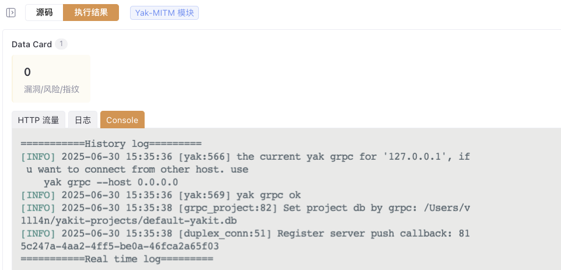Select the Console tab
561x270 pixels.
pyautogui.click(x=122, y=120)
